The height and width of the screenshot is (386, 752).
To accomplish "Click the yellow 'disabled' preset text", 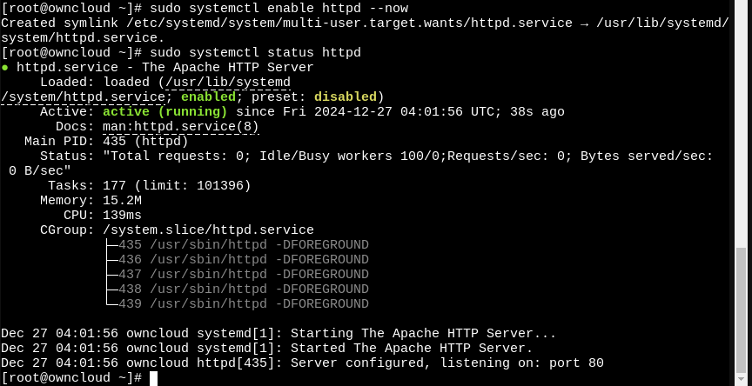I will 346,97.
